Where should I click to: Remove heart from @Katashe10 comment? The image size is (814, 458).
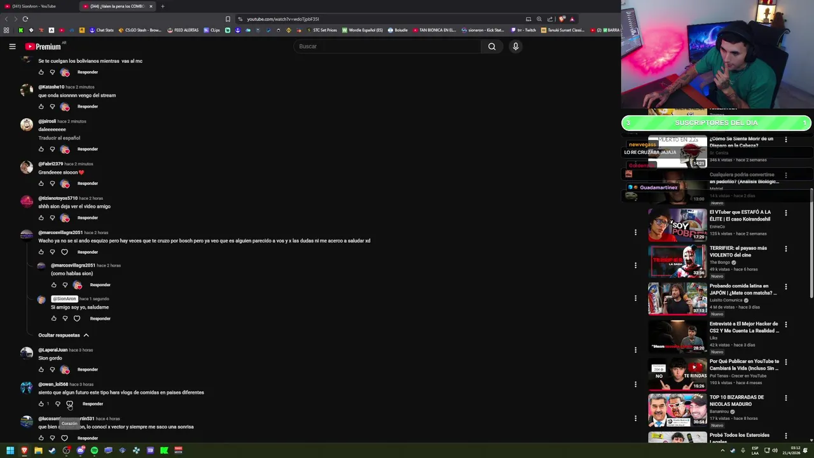click(65, 106)
